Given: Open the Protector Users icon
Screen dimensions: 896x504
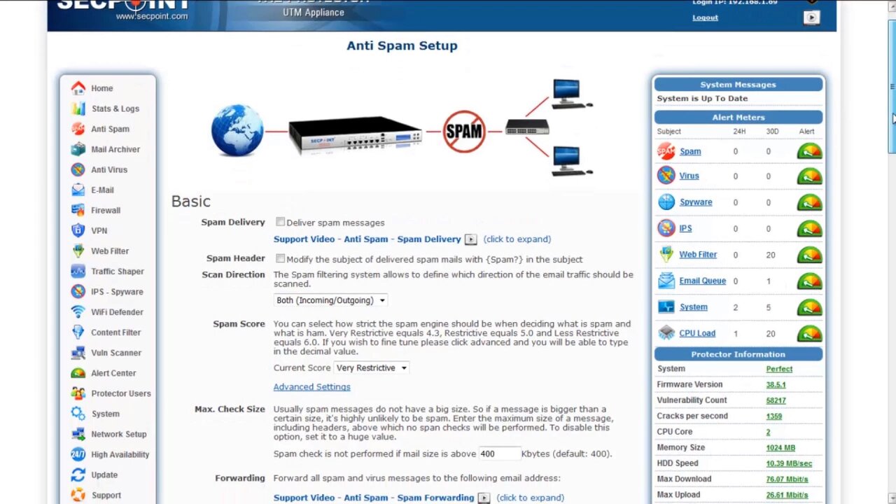Looking at the screenshot, I should pos(78,393).
